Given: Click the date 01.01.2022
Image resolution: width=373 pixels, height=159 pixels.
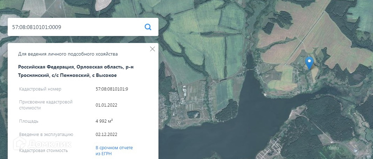Looking at the screenshot, I should point(106,105).
